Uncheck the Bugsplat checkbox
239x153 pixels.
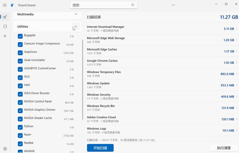pos(20,36)
